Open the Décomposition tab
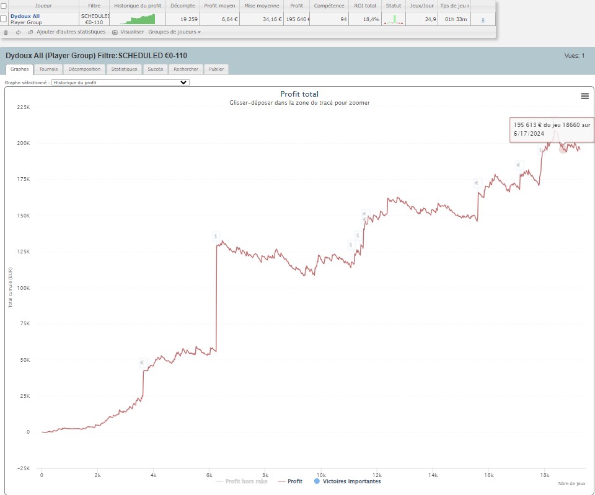The image size is (595, 495). click(x=84, y=69)
